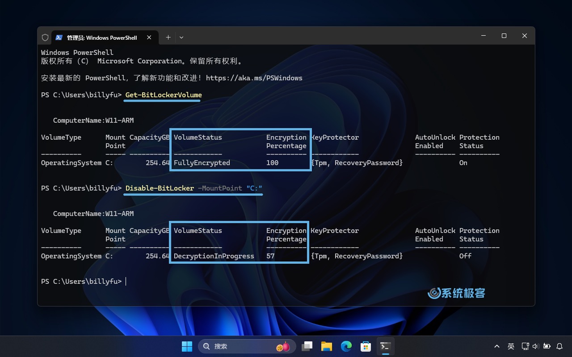
Task: Open File Explorer from taskbar
Action: click(x=327, y=346)
